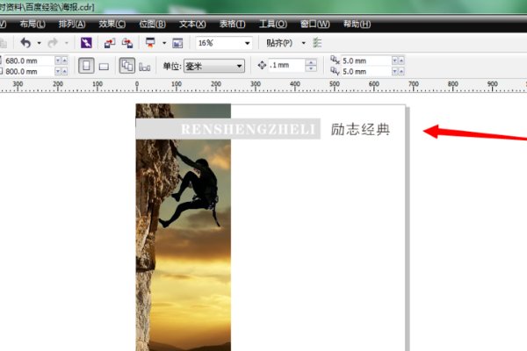Open the Application launcher icon

pos(150,42)
